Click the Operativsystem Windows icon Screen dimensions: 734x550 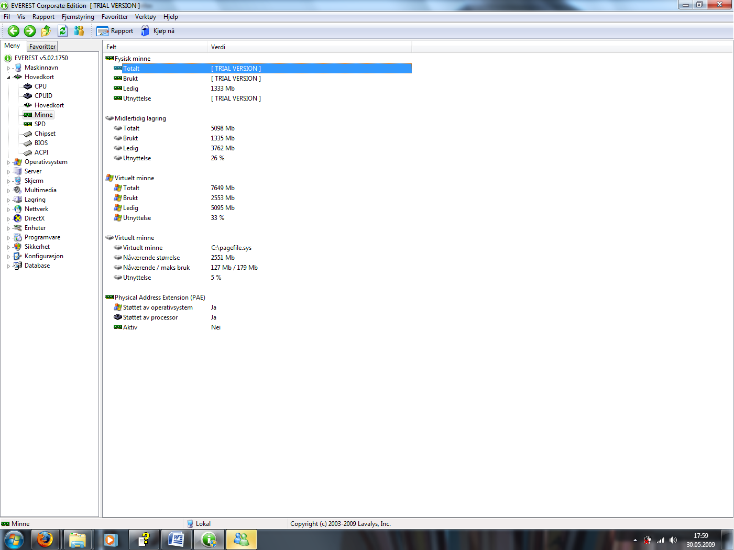[18, 162]
